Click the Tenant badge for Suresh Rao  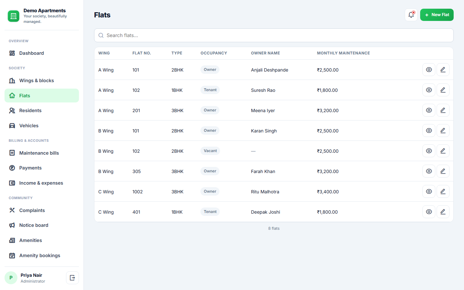point(210,90)
